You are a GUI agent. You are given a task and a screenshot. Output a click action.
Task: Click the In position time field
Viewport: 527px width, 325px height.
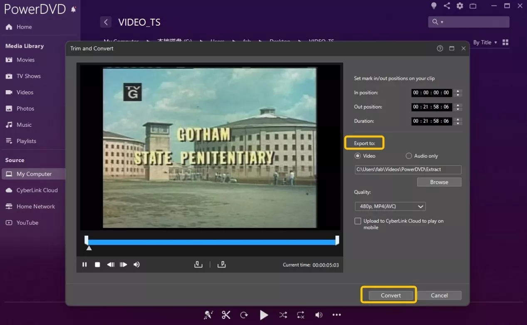(x=431, y=93)
